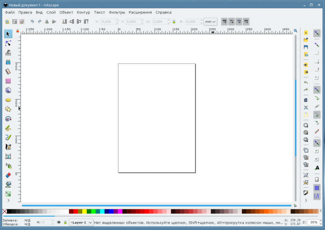Increase the X coordinate spinner

[x=117, y=20]
